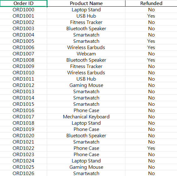The width and height of the screenshot is (177, 176).
Task: Click the Mechanical Keyboard cell
Action: (86, 117)
